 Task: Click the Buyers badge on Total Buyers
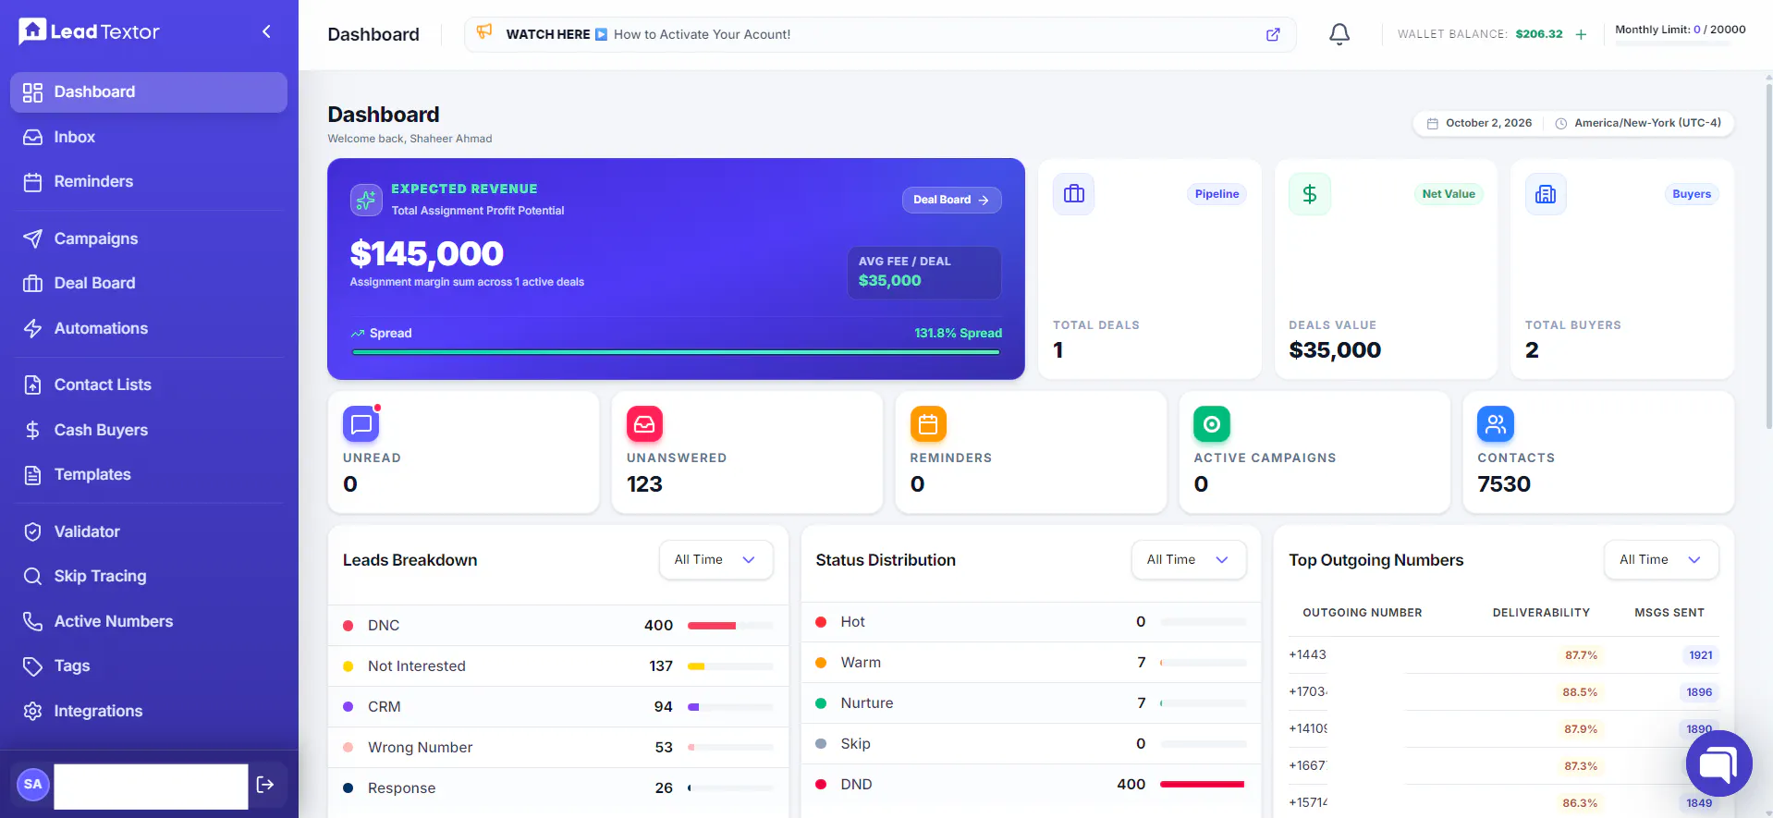[1692, 194]
